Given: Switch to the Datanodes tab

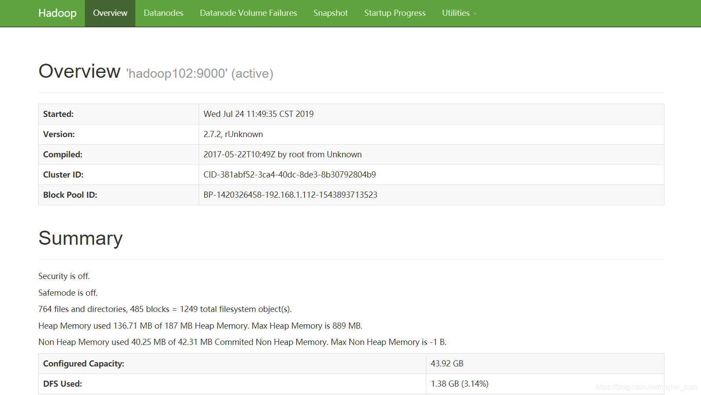Looking at the screenshot, I should coord(163,13).
